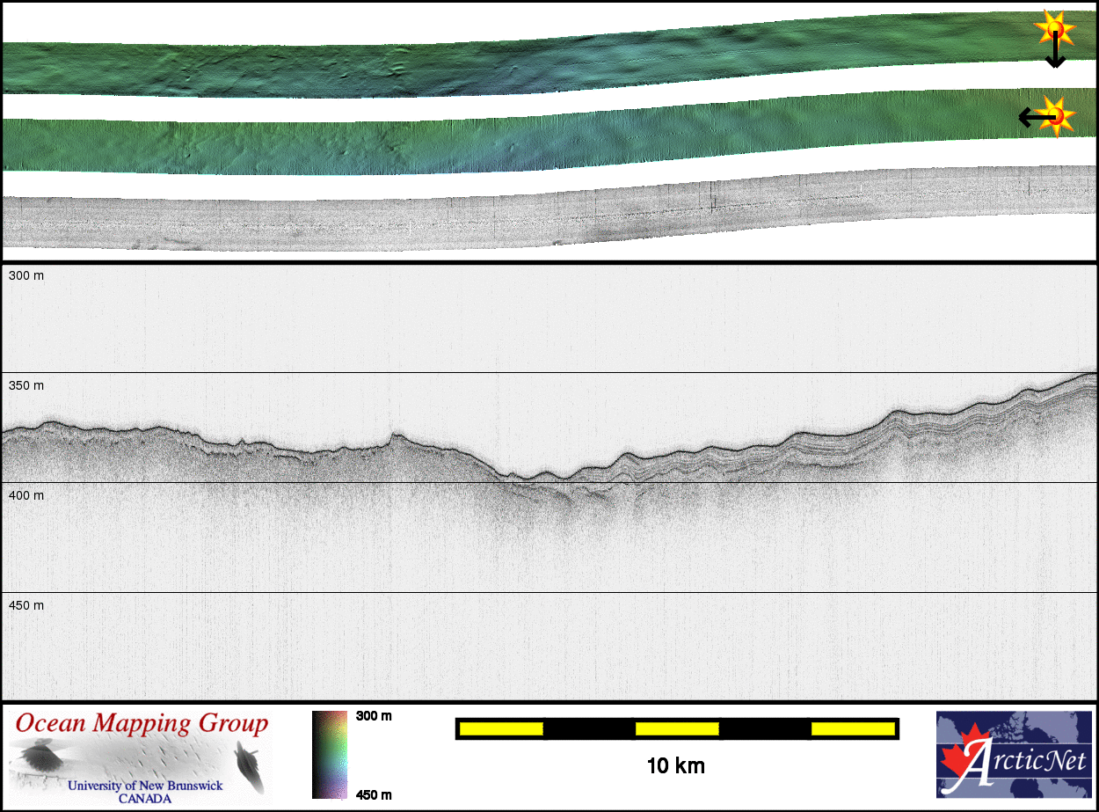This screenshot has height=812, width=1099.
Task: Click the Ocean Mapping Group title text
Action: point(142,724)
